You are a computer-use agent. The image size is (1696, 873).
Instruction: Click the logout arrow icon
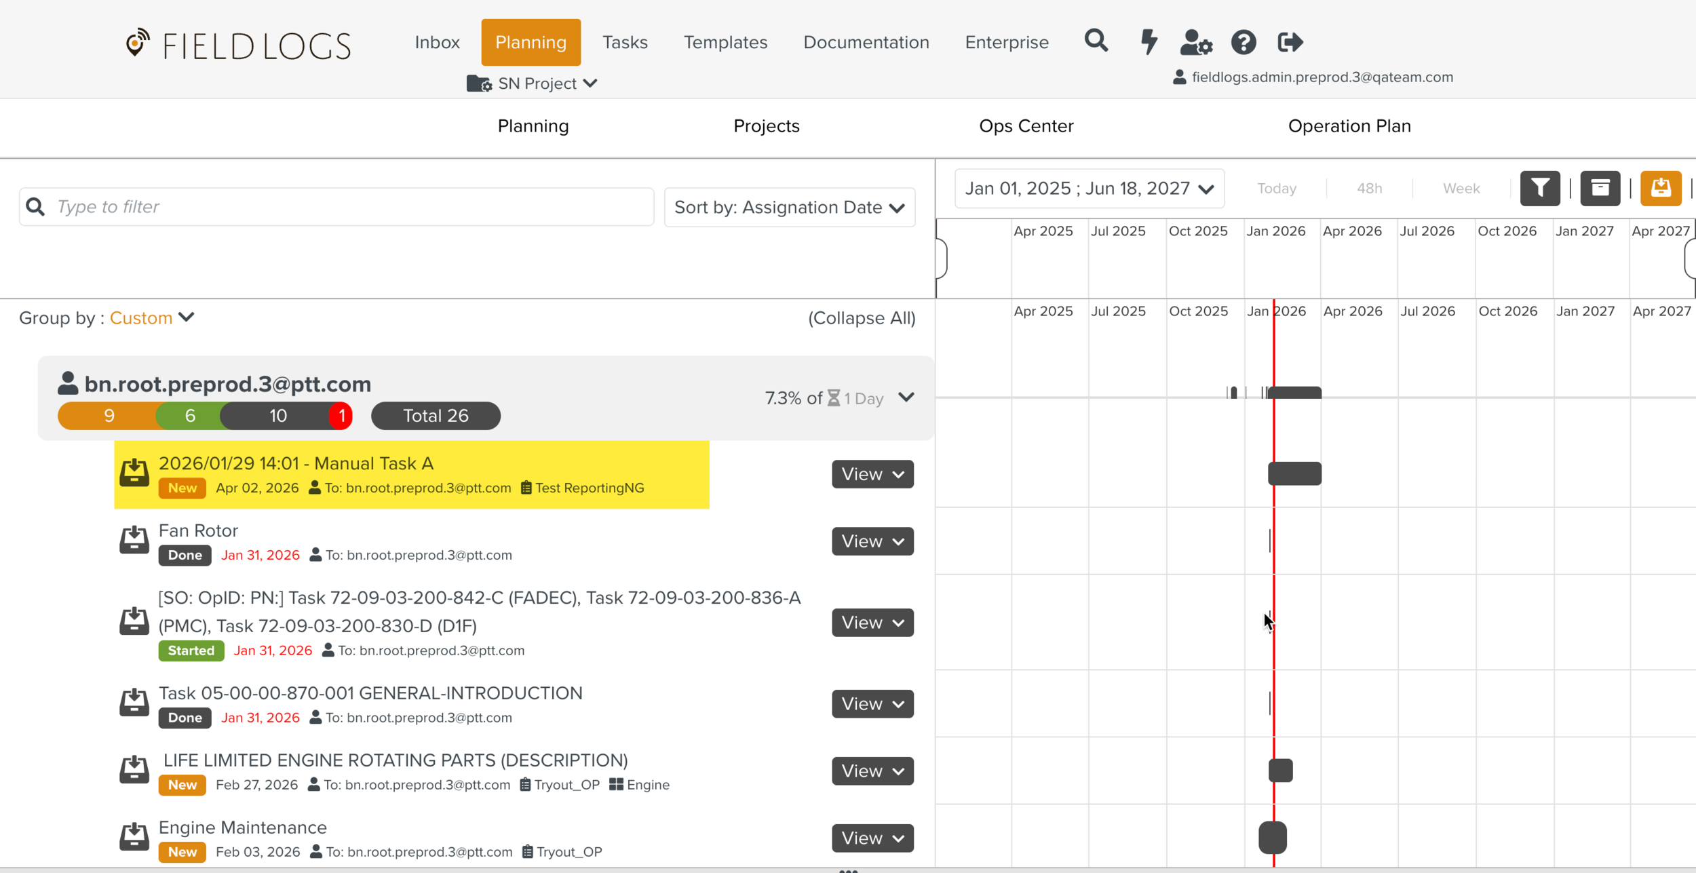click(1290, 42)
